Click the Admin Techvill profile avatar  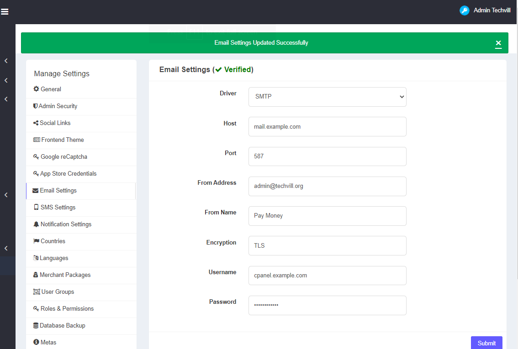(464, 10)
